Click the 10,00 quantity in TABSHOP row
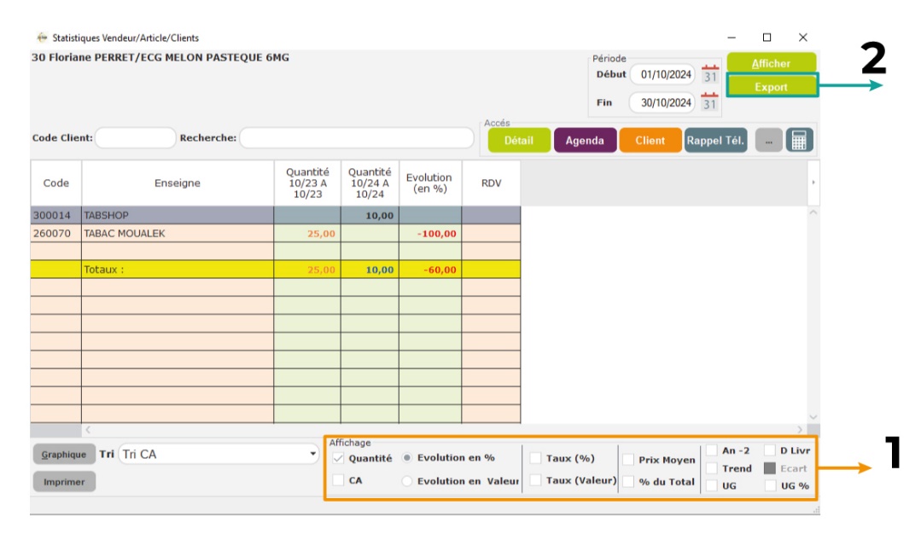 [370, 216]
